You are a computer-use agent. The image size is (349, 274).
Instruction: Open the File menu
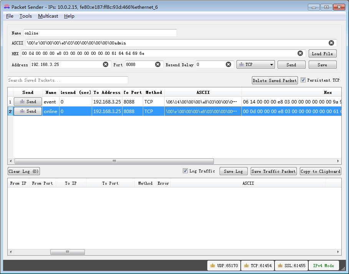pos(10,16)
